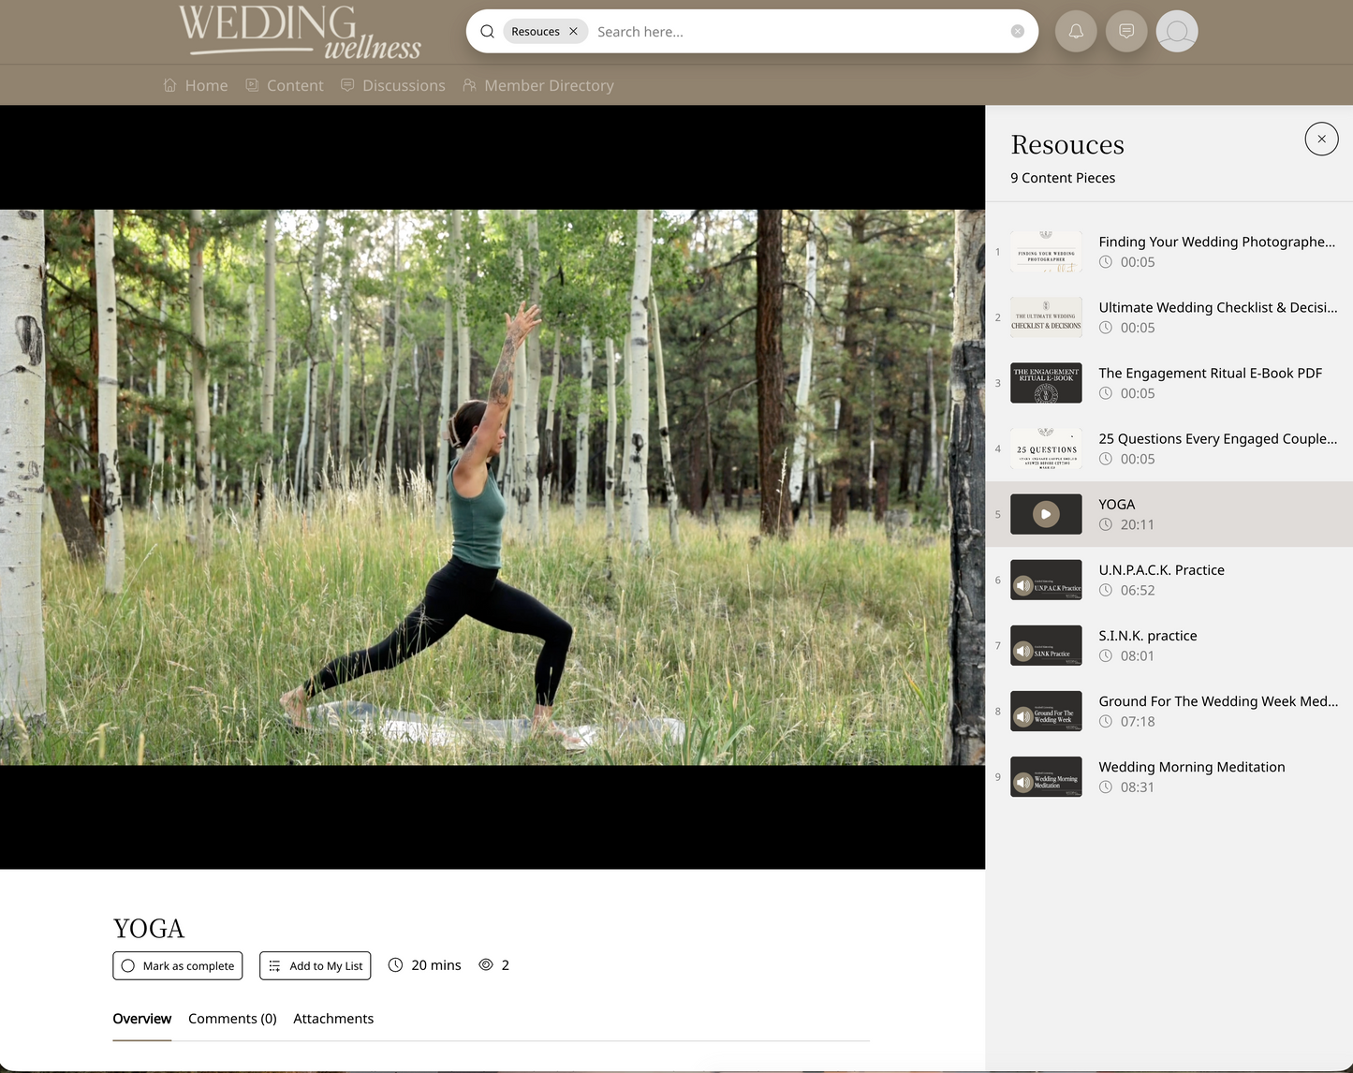Switch to the Overview tab
The height and width of the screenshot is (1073, 1353).
142,1019
